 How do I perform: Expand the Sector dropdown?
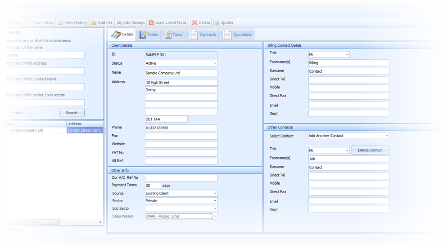pyautogui.click(x=215, y=201)
